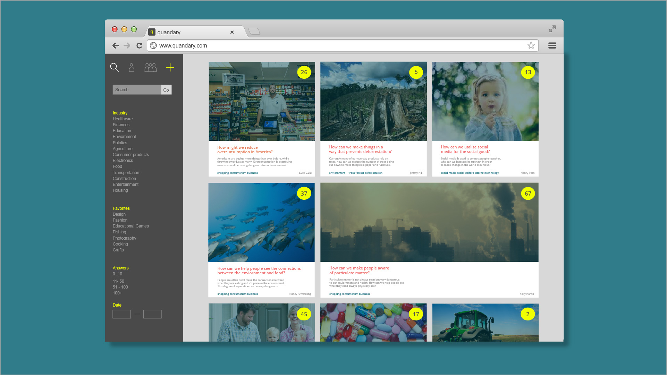Open envionrment and food question title
This screenshot has height=378, width=667.
coord(259,271)
